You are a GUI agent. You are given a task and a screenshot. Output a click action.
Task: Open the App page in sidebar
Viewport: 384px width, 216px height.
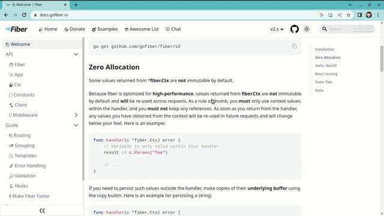[x=16, y=74]
